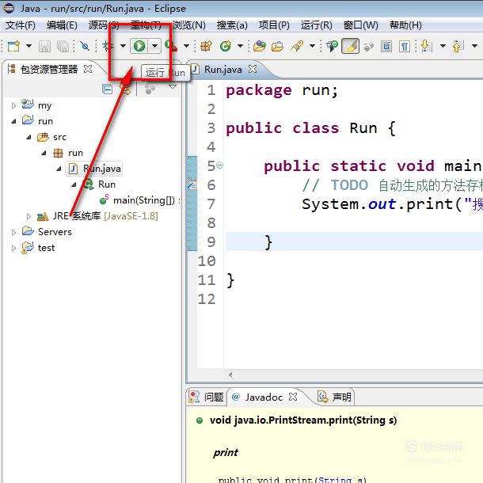
Task: Expand the test project node
Action: (13, 249)
